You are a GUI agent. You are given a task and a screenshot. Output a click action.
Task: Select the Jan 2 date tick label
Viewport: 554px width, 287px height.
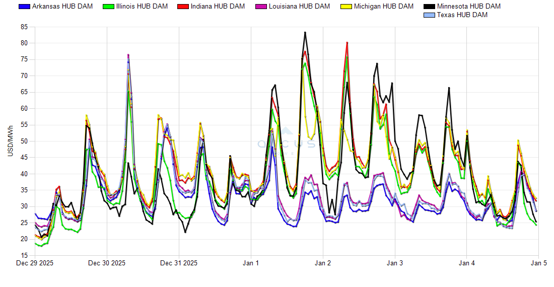[x=323, y=263]
